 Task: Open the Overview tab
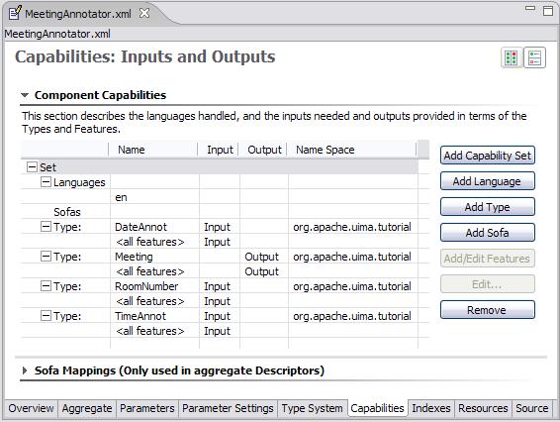(x=32, y=408)
